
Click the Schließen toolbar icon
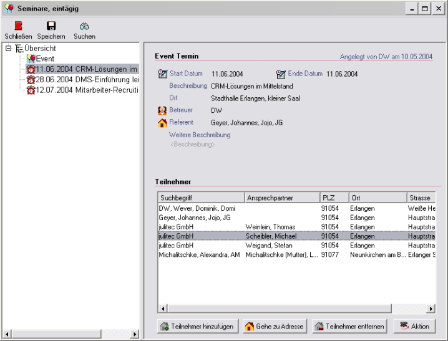(18, 27)
